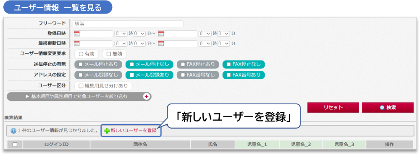Select all rows via table header checkbox
Viewport: 420px width, 155px height.
click(15, 145)
